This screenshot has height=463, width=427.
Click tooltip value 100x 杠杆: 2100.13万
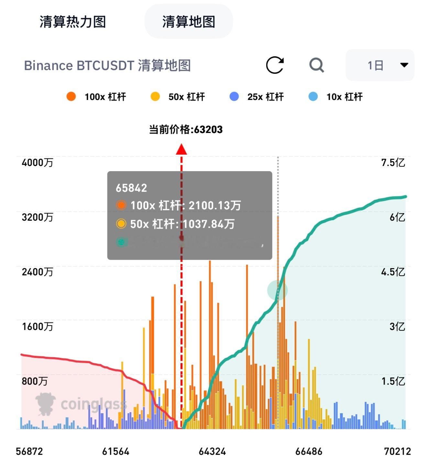186,205
